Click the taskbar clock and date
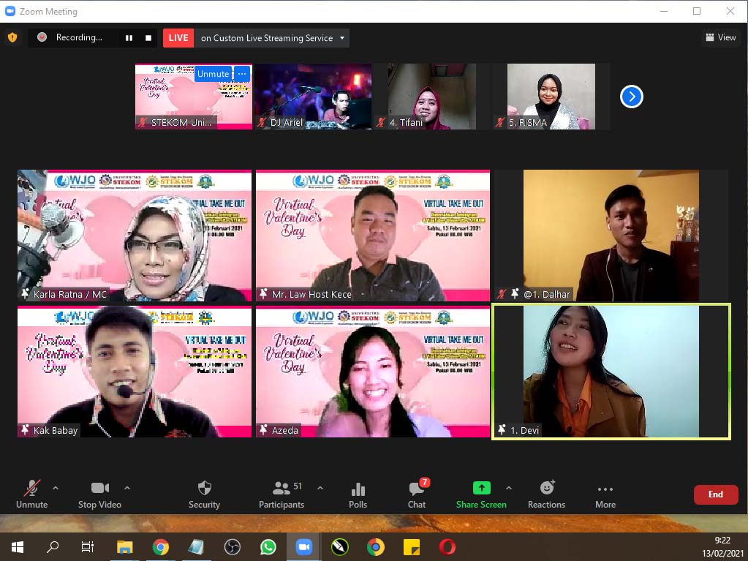Image resolution: width=748 pixels, height=561 pixels. [x=722, y=546]
